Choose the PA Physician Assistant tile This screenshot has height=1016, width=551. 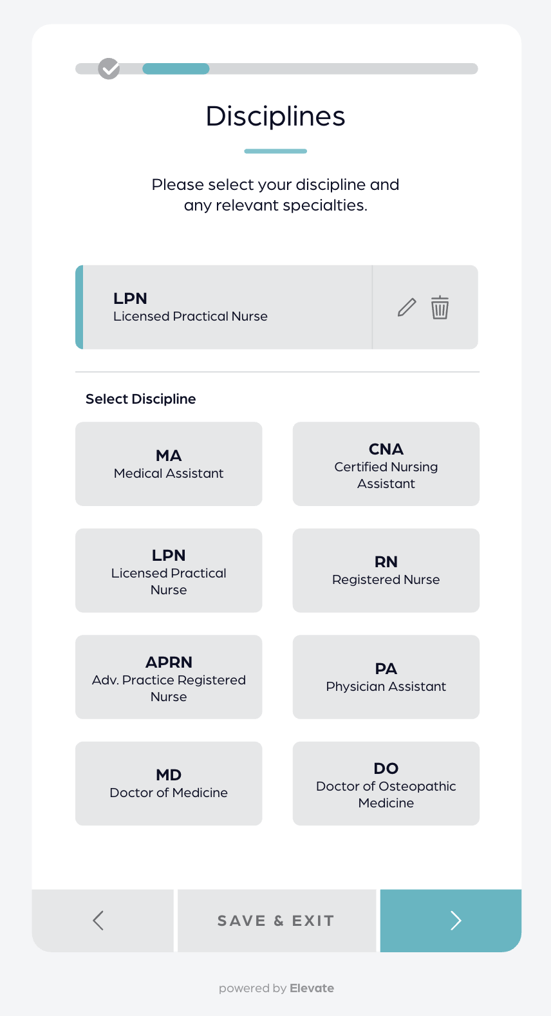pyautogui.click(x=386, y=677)
